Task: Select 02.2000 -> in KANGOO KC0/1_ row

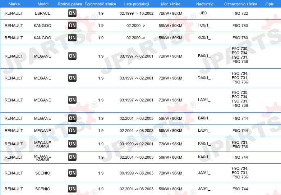Action: pyautogui.click(x=136, y=38)
